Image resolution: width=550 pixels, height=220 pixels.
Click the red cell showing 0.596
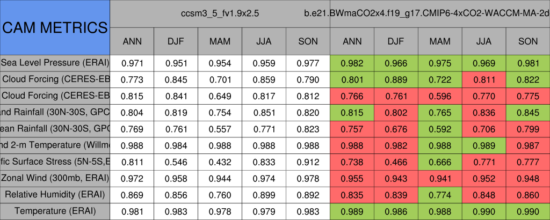coord(440,96)
